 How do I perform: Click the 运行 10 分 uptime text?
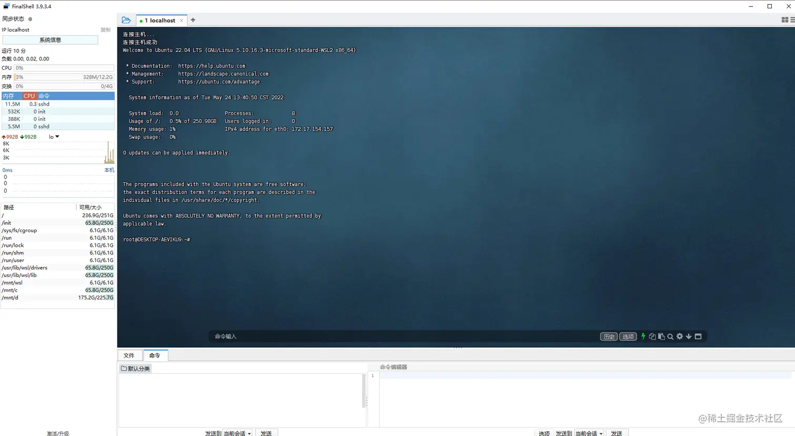pos(14,51)
